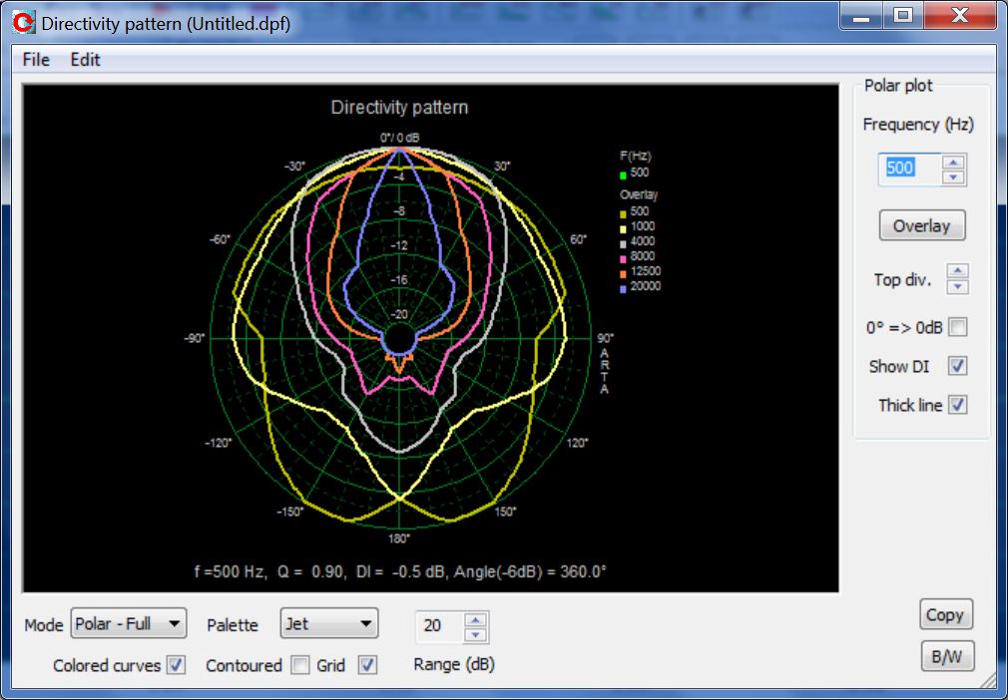The image size is (1008, 700).
Task: Open the File menu
Action: click(x=35, y=60)
